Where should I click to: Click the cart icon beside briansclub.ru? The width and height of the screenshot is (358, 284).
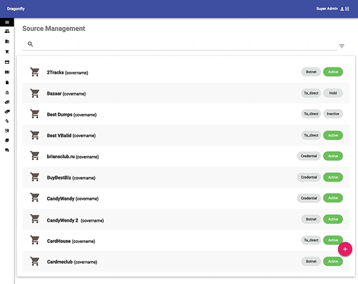[35, 156]
